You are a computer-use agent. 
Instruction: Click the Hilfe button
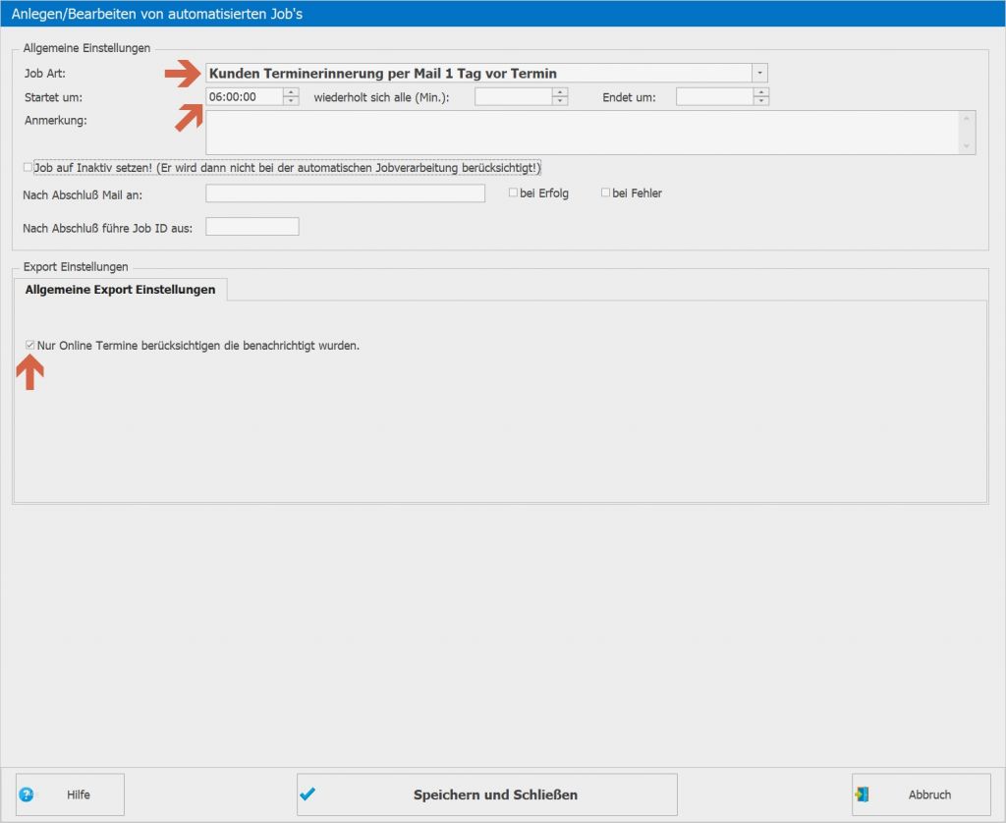pyautogui.click(x=70, y=795)
